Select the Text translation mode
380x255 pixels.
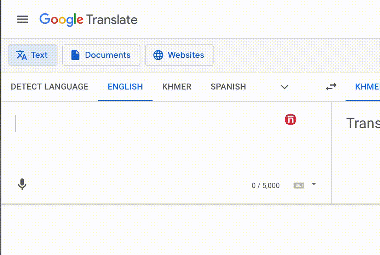click(x=33, y=55)
